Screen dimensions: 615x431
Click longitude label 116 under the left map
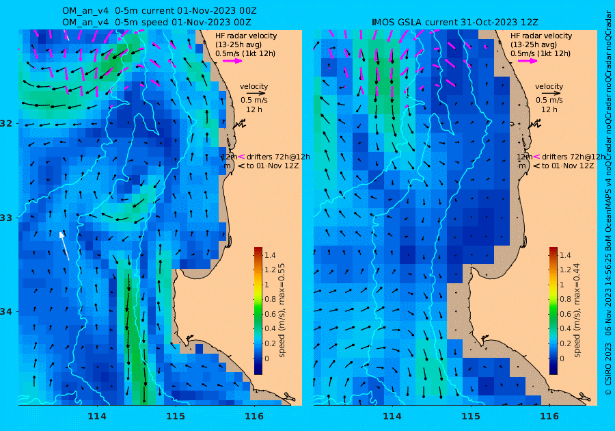[254, 417]
